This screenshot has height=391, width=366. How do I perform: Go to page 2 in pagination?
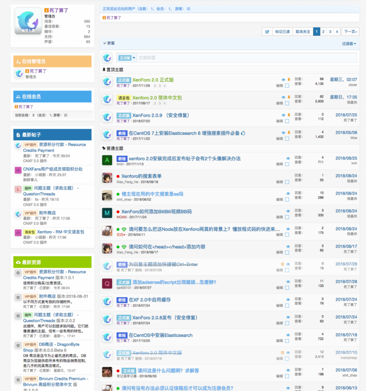(x=323, y=32)
